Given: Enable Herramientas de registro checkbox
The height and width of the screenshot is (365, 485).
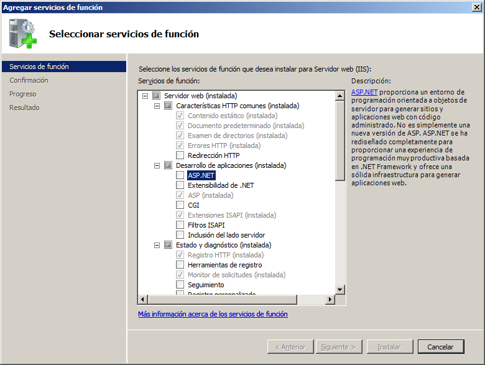Looking at the screenshot, I should pyautogui.click(x=180, y=265).
